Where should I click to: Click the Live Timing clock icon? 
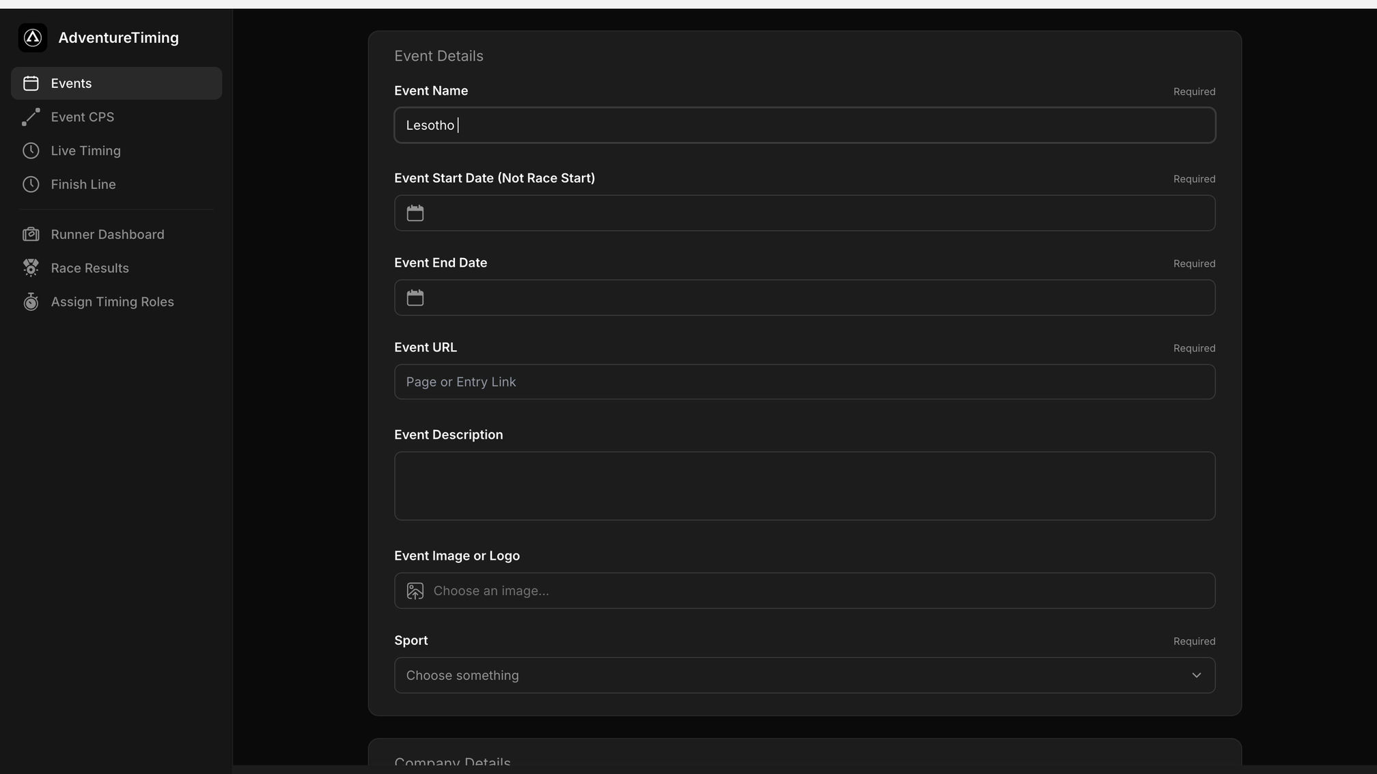point(31,151)
